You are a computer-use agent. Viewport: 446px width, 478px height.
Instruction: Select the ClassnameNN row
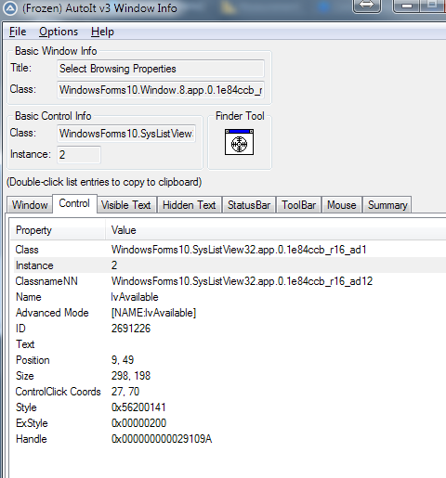230,281
